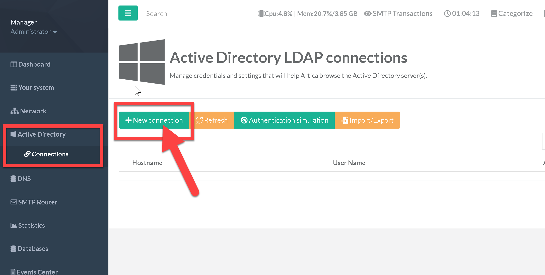Image resolution: width=545 pixels, height=275 pixels.
Task: Expand the Administrator dropdown
Action: [x=34, y=32]
